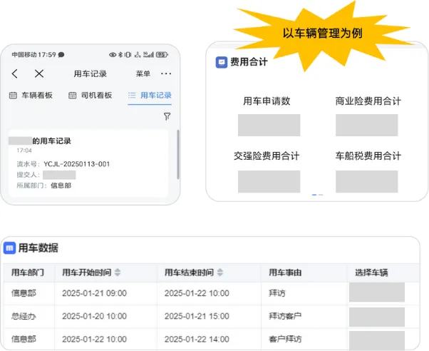This screenshot has height=351, width=429.
Task: Click the page indicator dots under 费用合计
Action: click(317, 195)
